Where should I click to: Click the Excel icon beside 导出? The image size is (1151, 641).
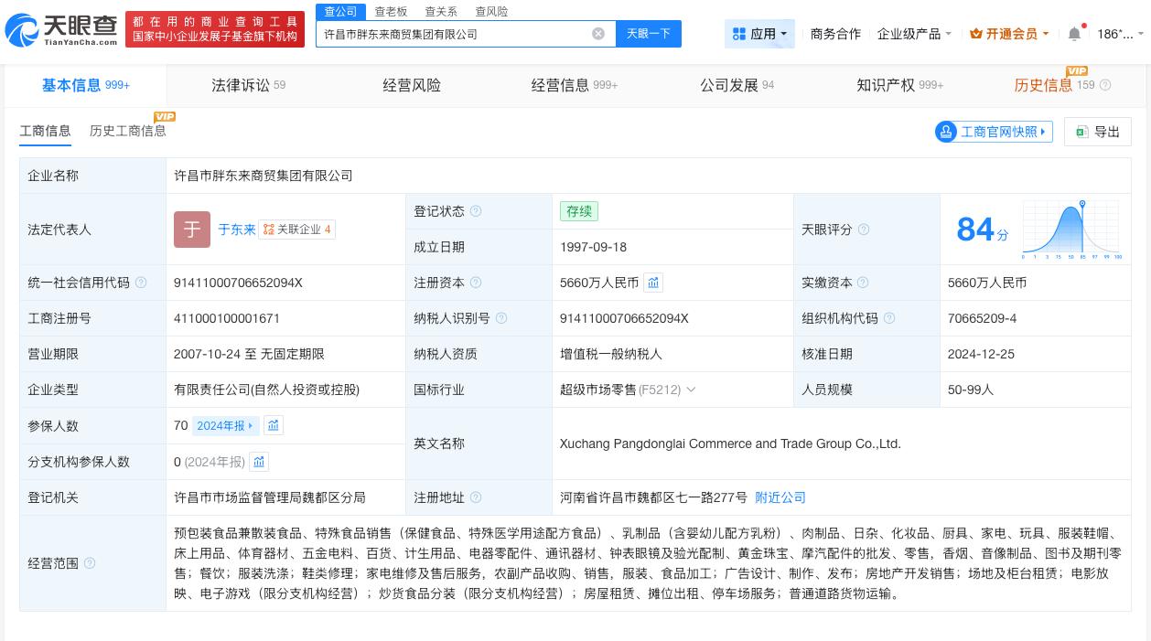coord(1081,132)
